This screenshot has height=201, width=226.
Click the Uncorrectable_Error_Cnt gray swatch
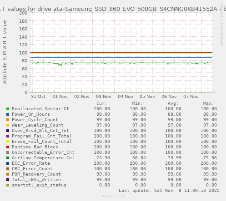[8, 152]
